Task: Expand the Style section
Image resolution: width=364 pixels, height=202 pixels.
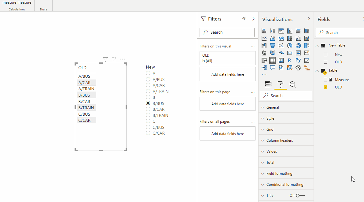Action: [286, 118]
